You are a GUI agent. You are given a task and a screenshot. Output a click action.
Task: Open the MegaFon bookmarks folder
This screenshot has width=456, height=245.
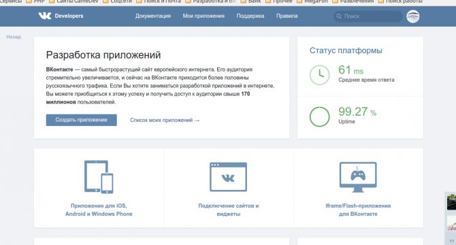click(x=312, y=1)
